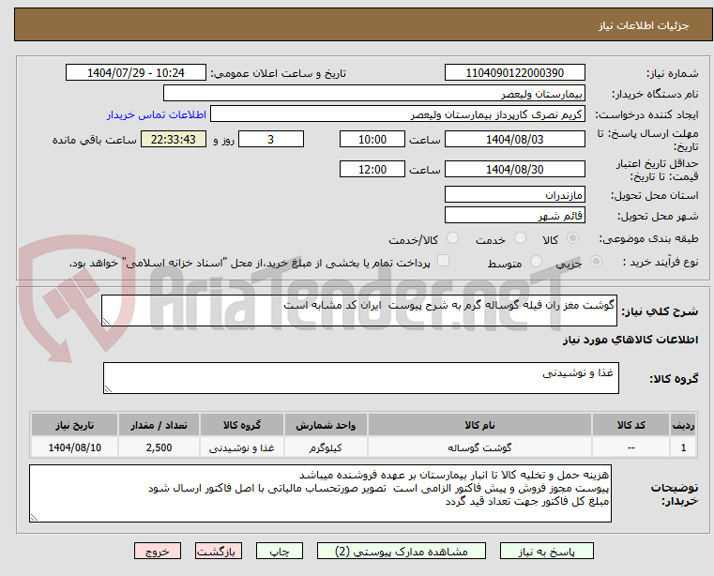Image resolution: width=714 pixels, height=576 pixels.
Task: Click the deadline time field 10:00
Action: [x=372, y=140]
